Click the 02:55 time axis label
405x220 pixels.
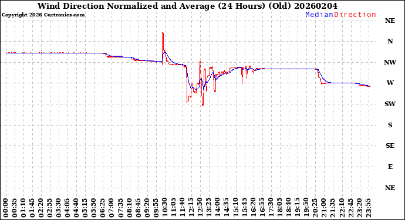(x=50, y=208)
